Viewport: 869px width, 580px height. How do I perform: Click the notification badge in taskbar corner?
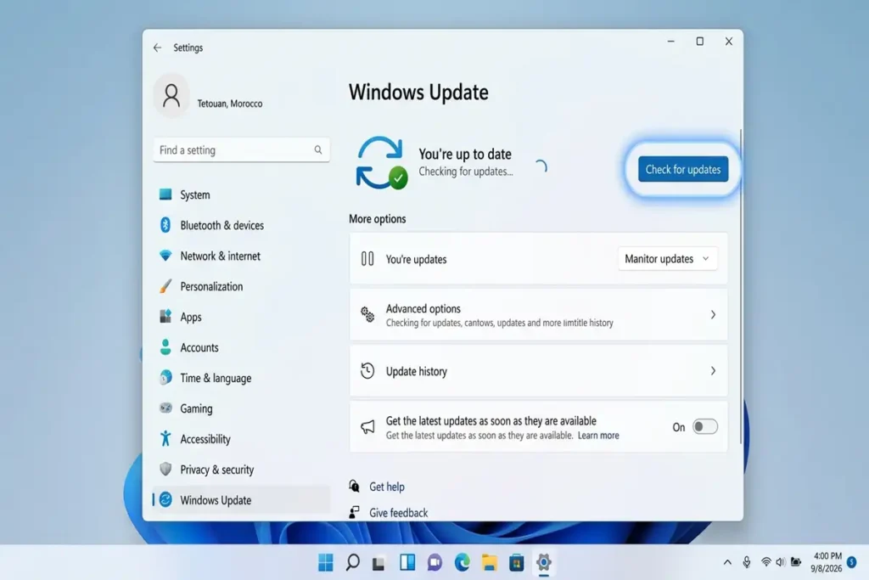pyautogui.click(x=852, y=562)
